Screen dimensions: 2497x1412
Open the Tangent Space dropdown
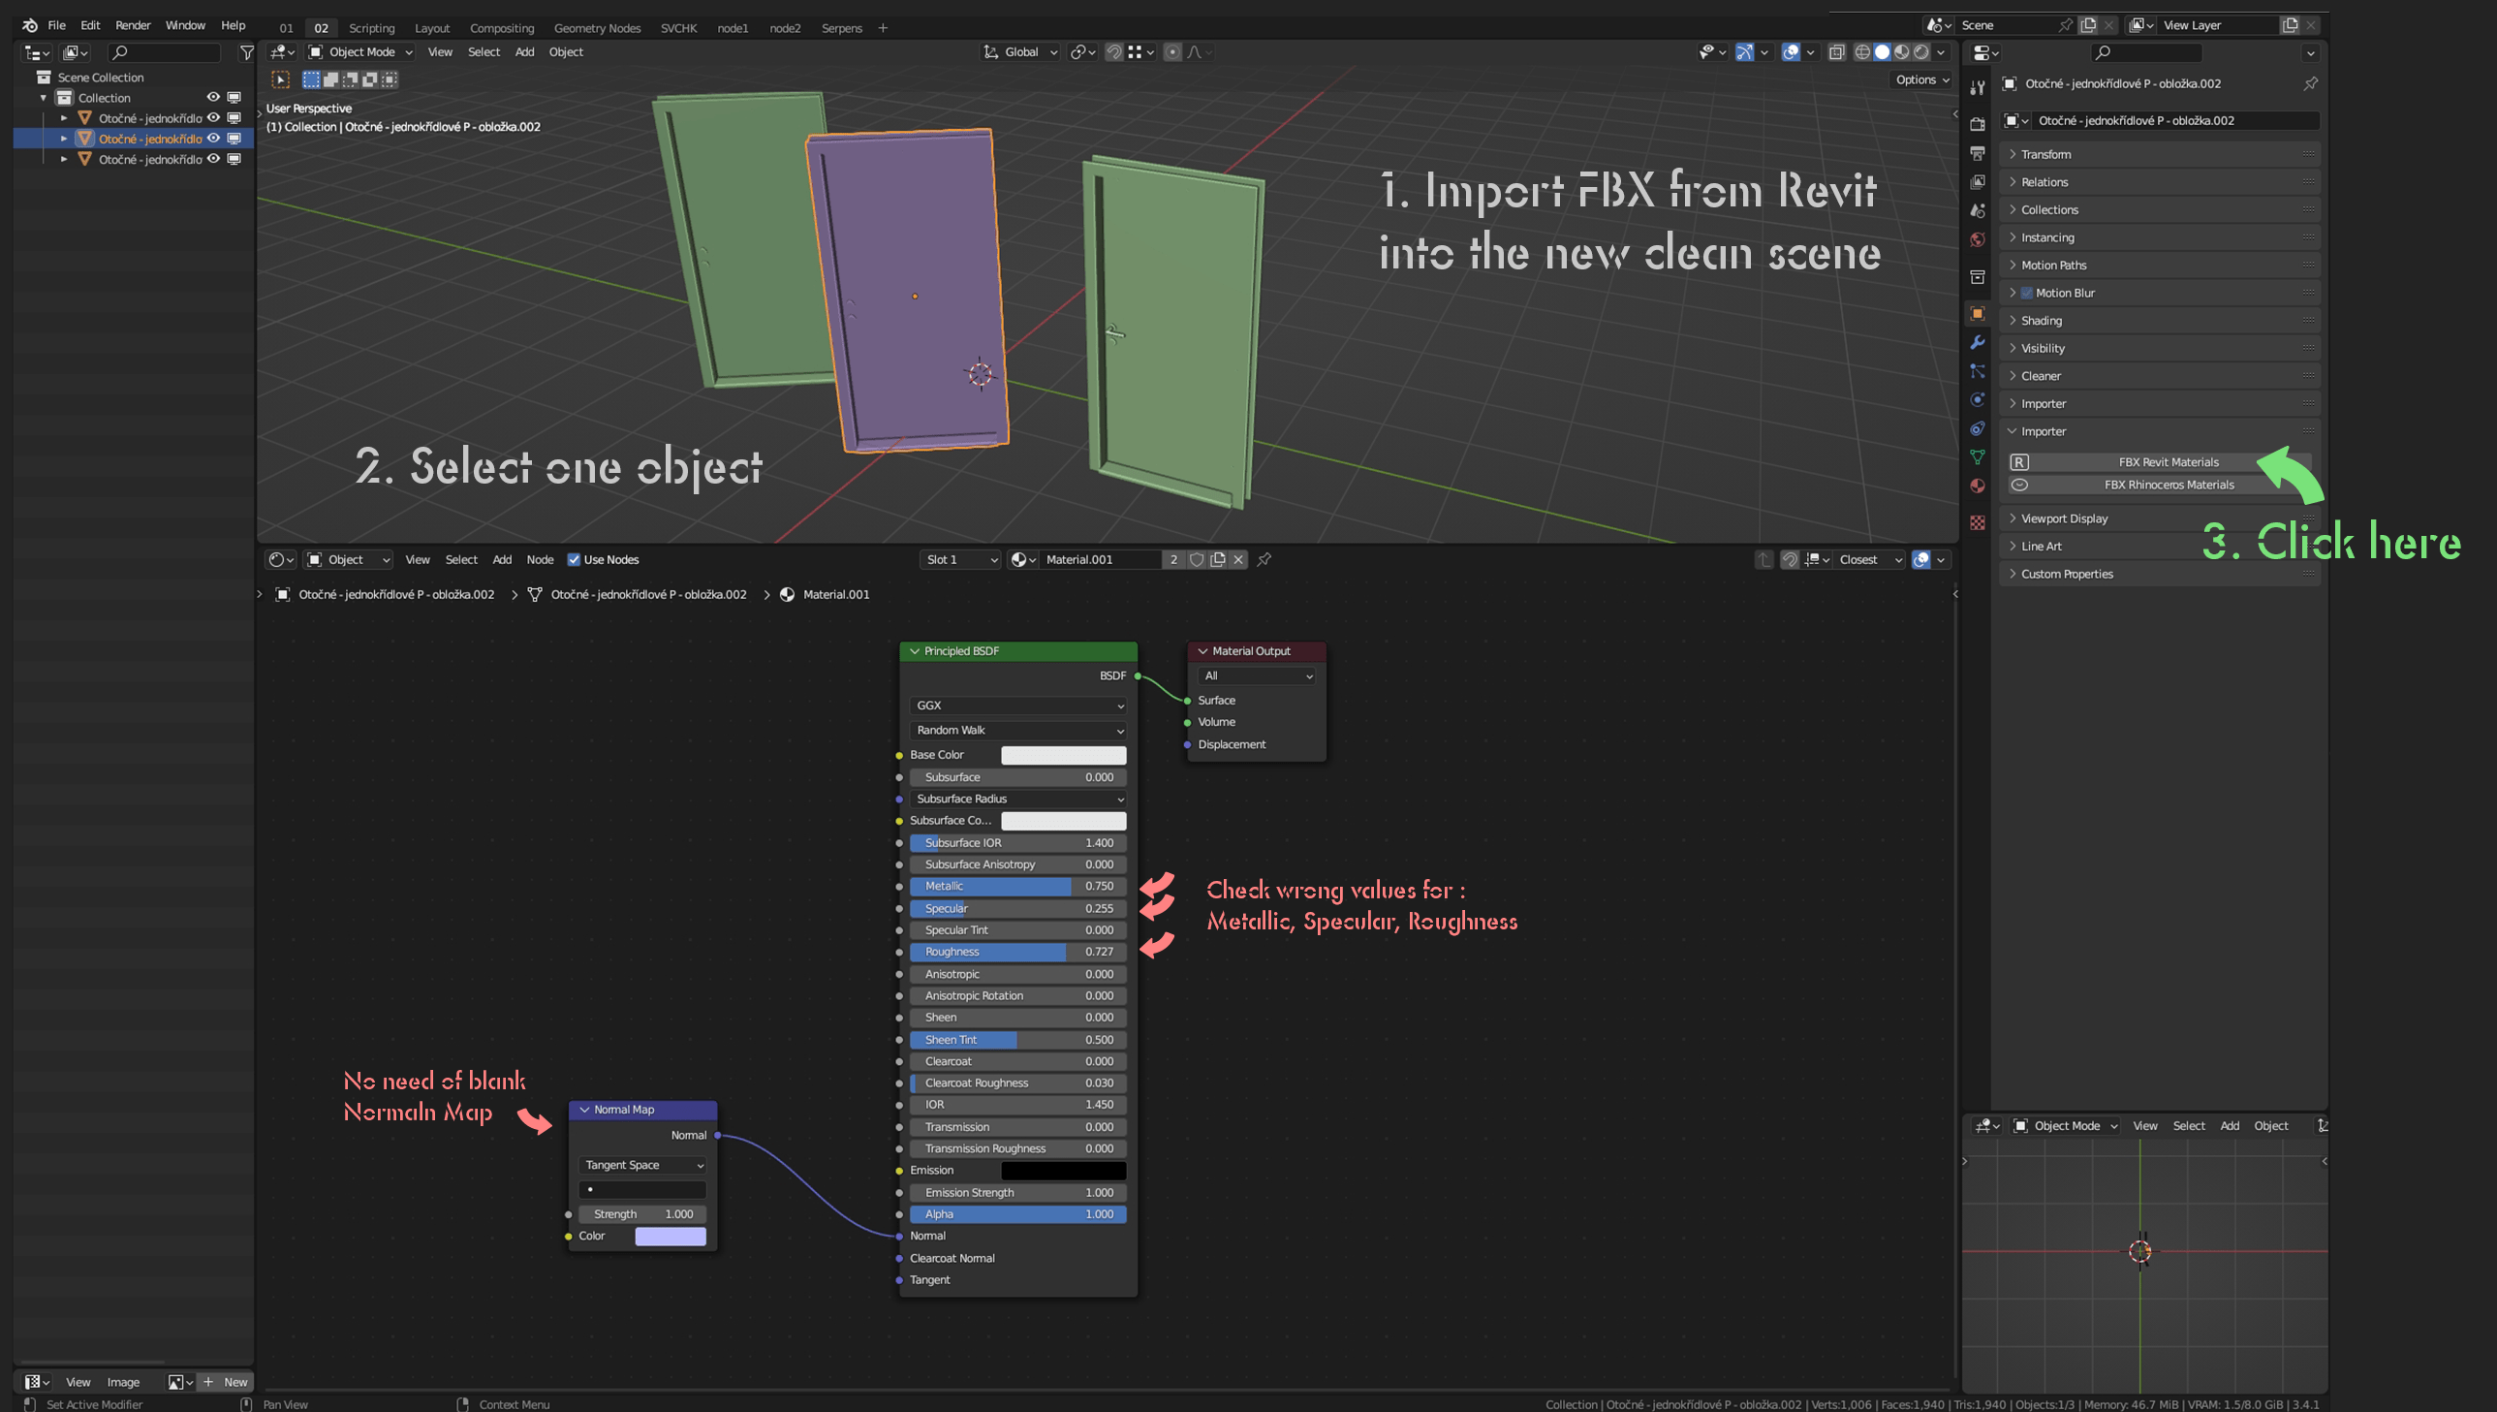click(x=642, y=1165)
